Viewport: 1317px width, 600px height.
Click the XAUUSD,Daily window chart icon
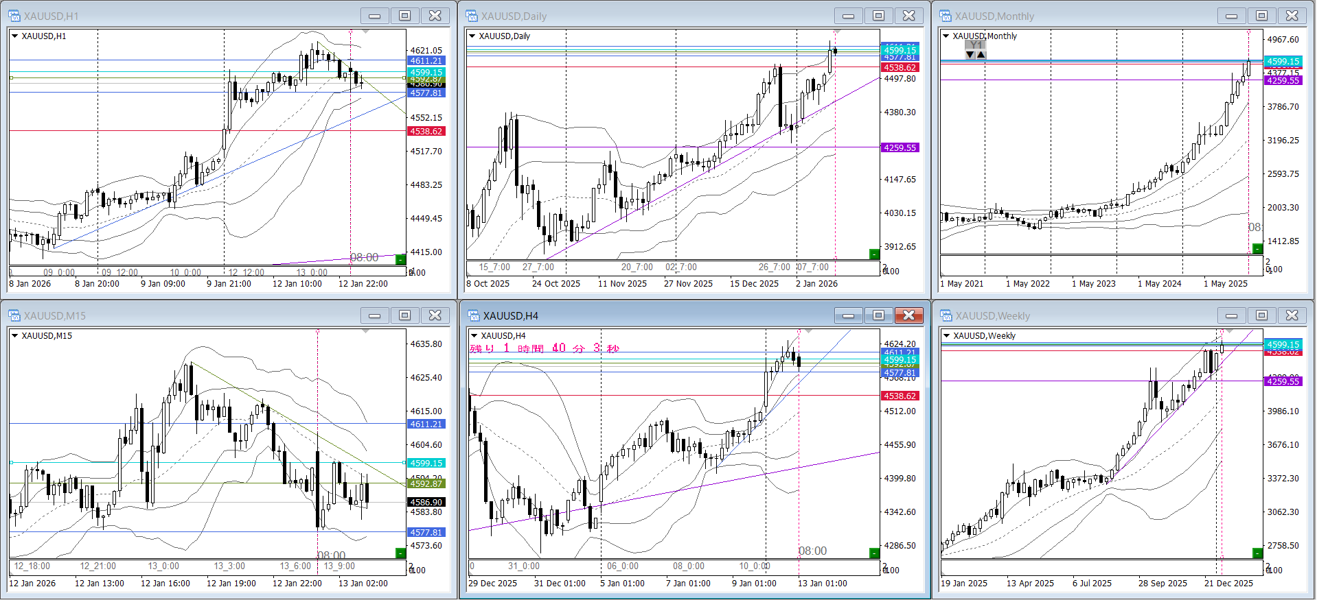pos(472,16)
